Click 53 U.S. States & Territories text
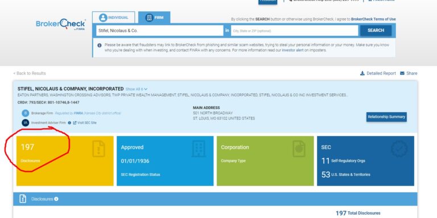 tap(345, 175)
